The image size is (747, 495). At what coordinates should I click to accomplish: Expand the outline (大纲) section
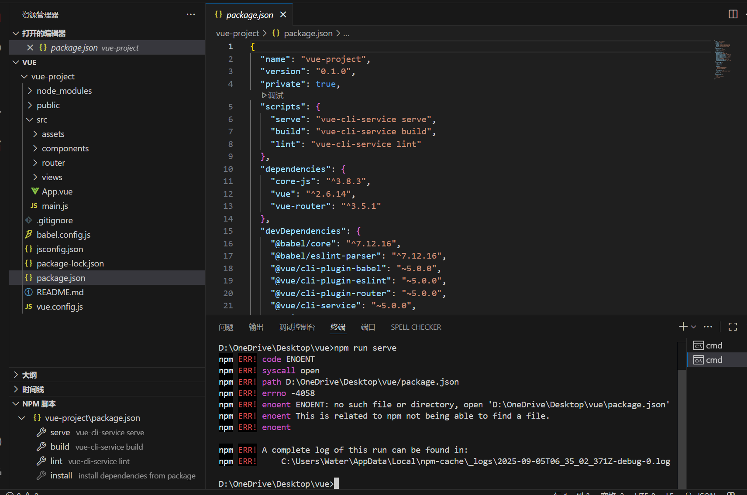point(16,375)
